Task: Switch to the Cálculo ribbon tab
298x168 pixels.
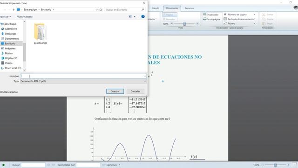Action: tap(156, 8)
